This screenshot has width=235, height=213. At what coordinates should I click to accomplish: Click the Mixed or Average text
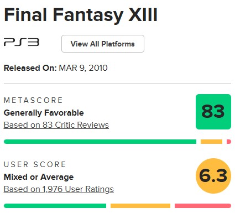(x=39, y=177)
